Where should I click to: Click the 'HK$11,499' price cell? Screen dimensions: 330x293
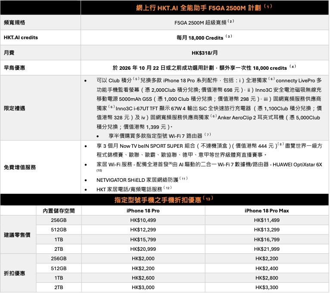click(x=267, y=220)
